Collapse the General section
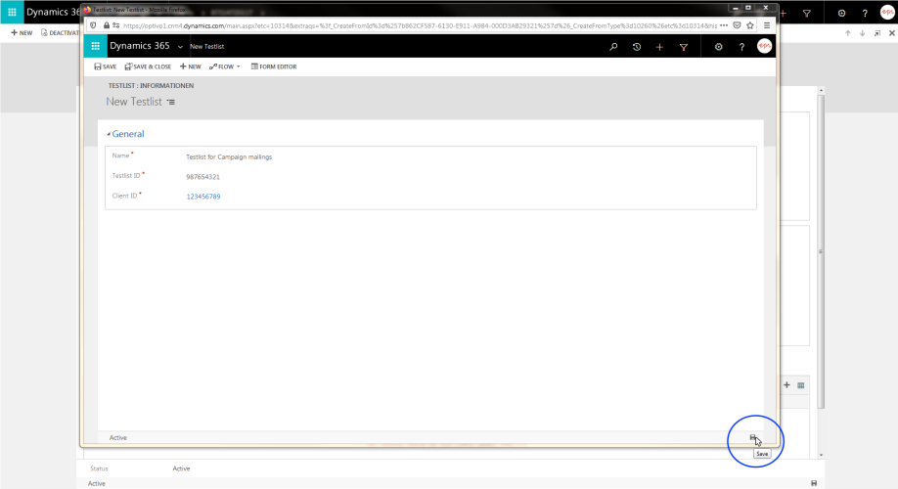898x489 pixels. [x=109, y=134]
